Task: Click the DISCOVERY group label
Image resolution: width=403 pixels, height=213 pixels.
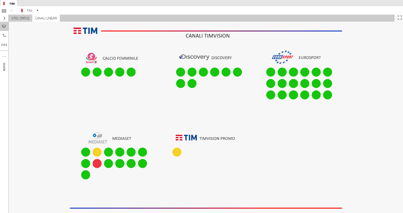Action: pyautogui.click(x=221, y=58)
